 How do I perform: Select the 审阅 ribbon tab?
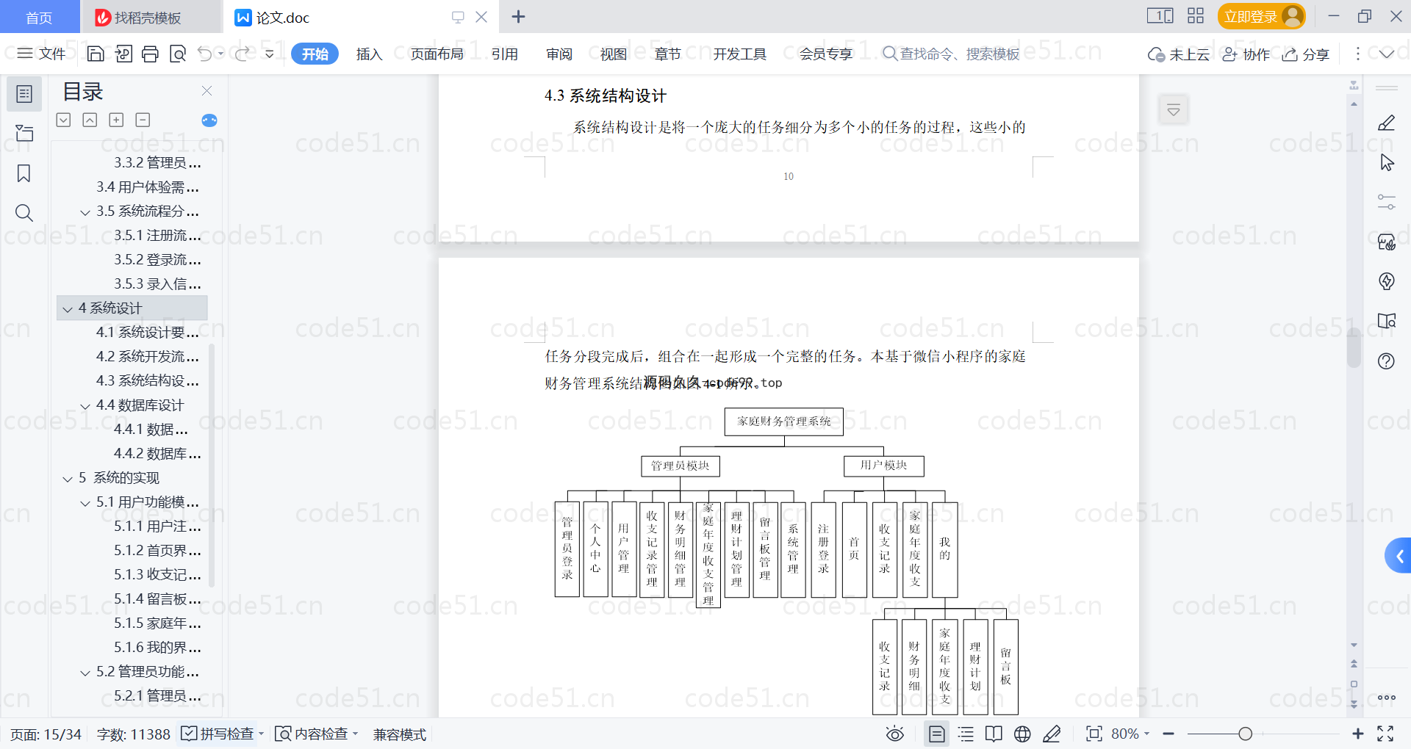559,54
